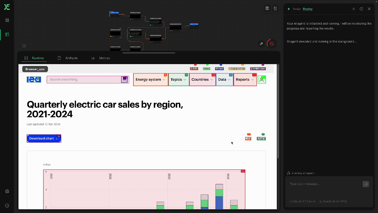Screen dimensions: 378x213
Task: Open chat history clock icon
Action: [361, 9]
